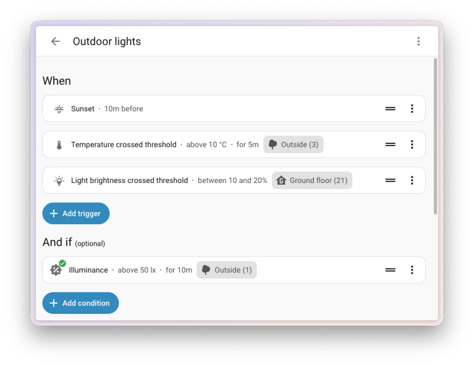Grab the Light brightness trigger reorder handle
Screen dimensions: 474x366
click(390, 180)
